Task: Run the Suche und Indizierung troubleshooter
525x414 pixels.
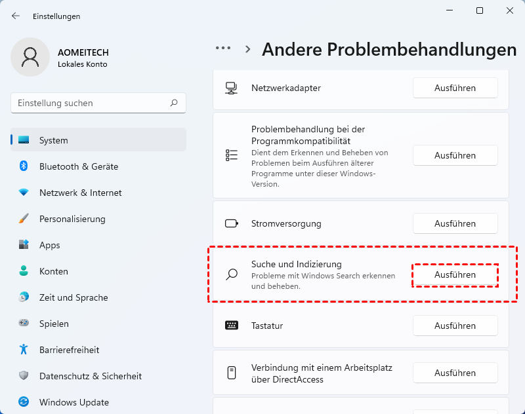Action: click(455, 275)
